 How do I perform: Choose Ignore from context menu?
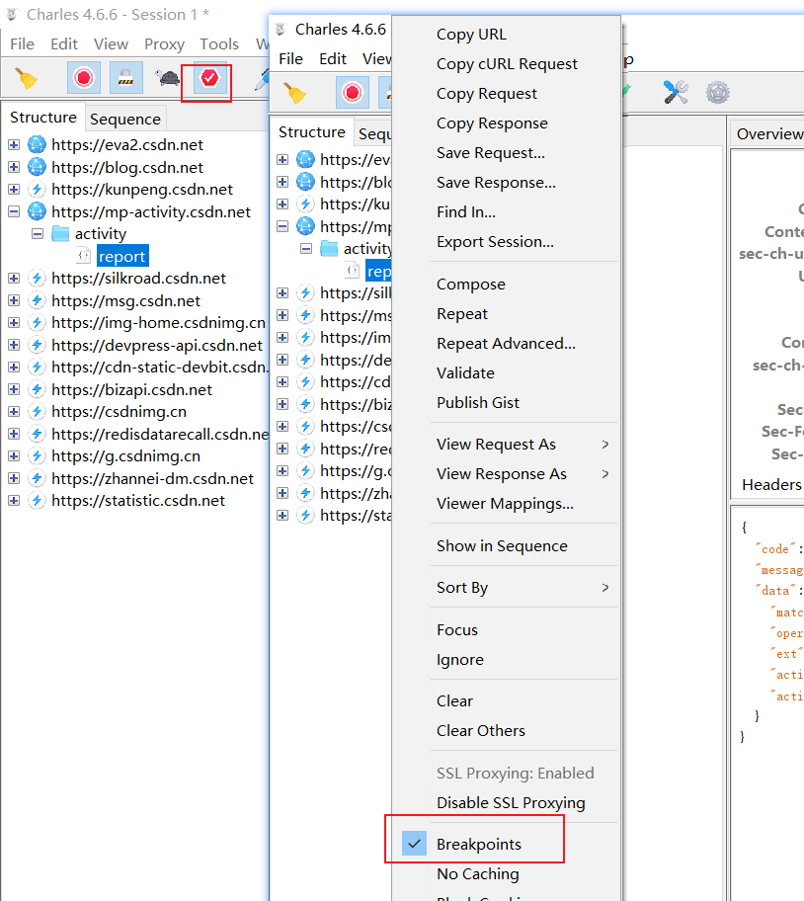[x=460, y=660]
